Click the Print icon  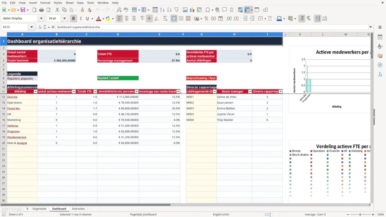[x=41, y=10]
